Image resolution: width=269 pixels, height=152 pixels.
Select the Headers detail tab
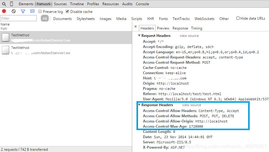pos(147,28)
